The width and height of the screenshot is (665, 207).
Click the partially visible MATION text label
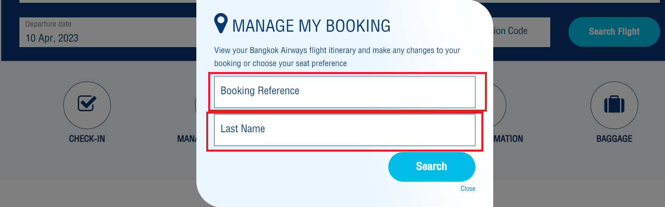coord(508,139)
